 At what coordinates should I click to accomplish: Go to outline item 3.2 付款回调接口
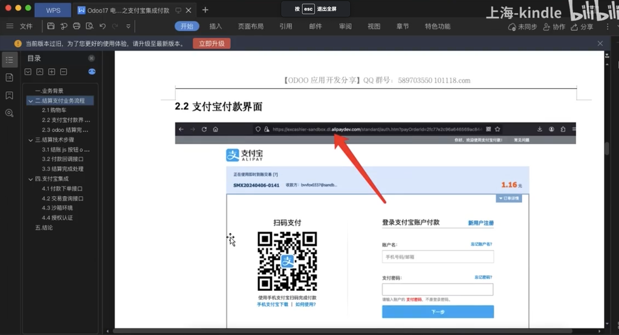tap(62, 159)
